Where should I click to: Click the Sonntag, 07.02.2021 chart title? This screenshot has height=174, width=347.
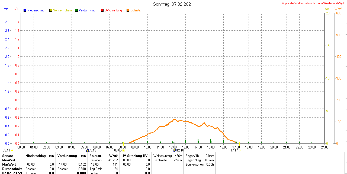[173, 4]
